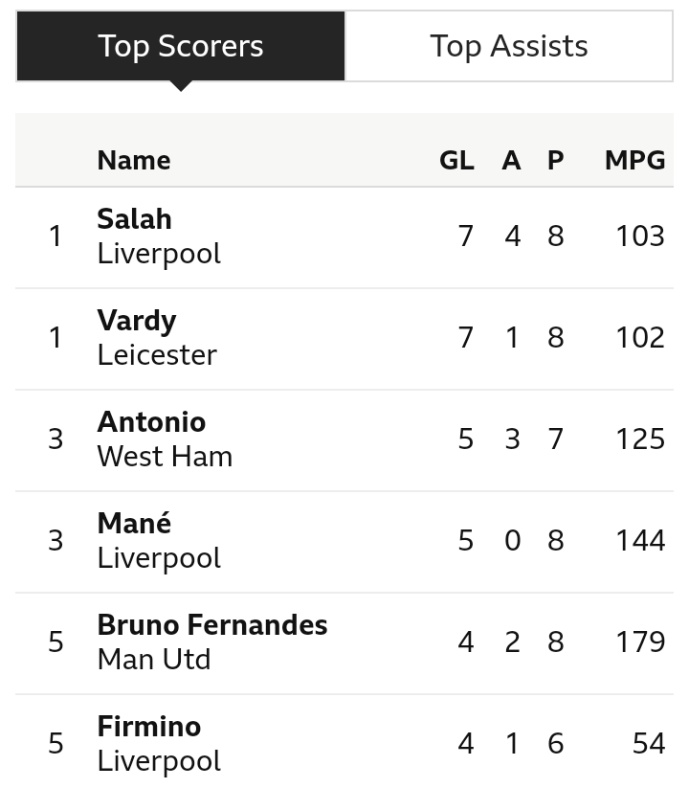Select the Top Scorers tab

(181, 46)
